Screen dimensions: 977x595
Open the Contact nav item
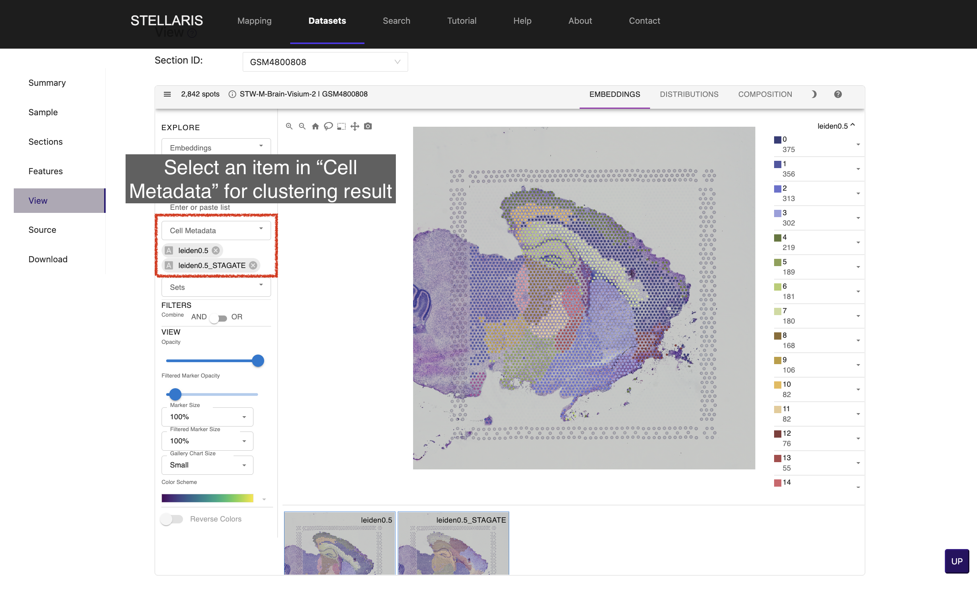coord(644,21)
